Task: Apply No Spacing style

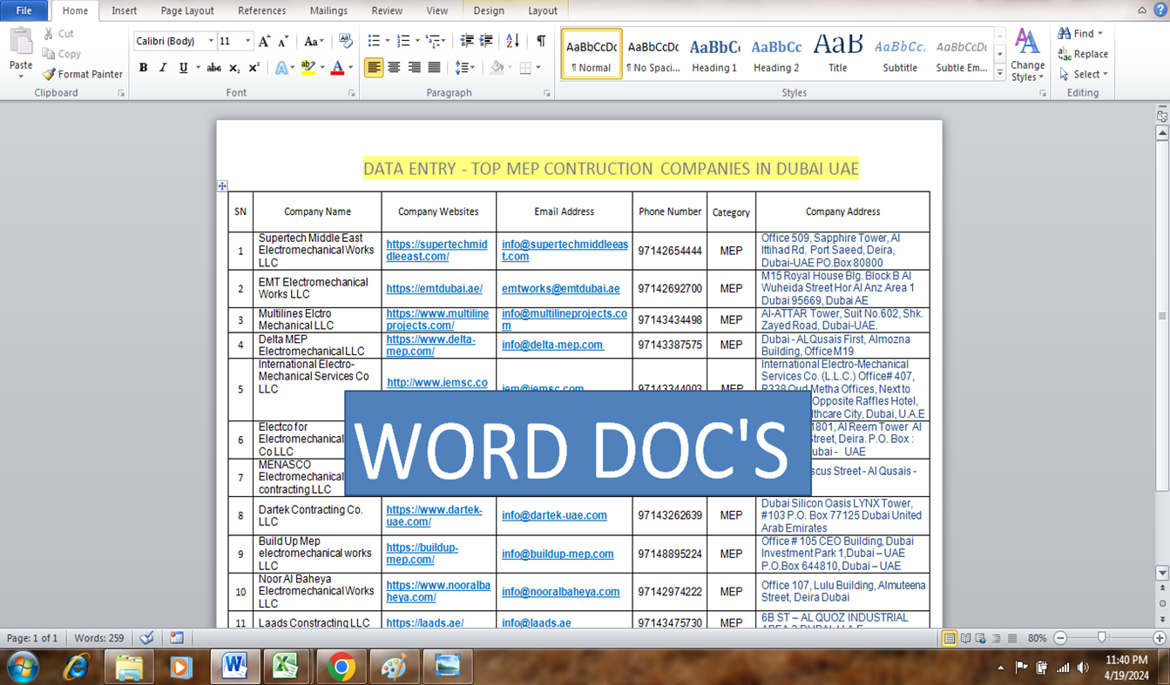Action: (653, 54)
